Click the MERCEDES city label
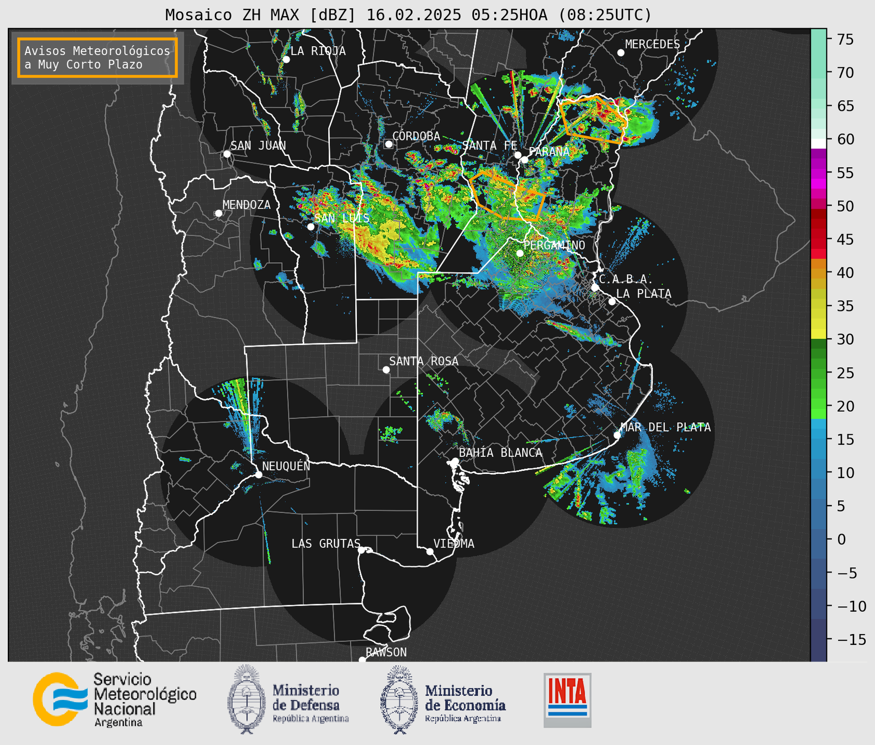The image size is (875, 745). (652, 45)
